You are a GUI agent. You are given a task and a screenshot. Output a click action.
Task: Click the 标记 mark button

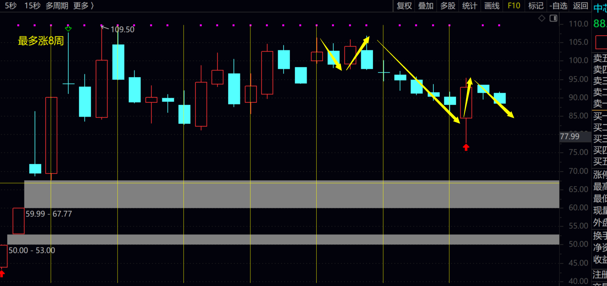point(536,5)
